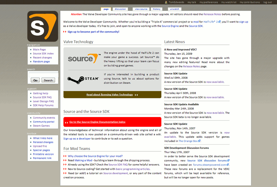Open Printable version link
277x187 pixels.
coord(43,154)
